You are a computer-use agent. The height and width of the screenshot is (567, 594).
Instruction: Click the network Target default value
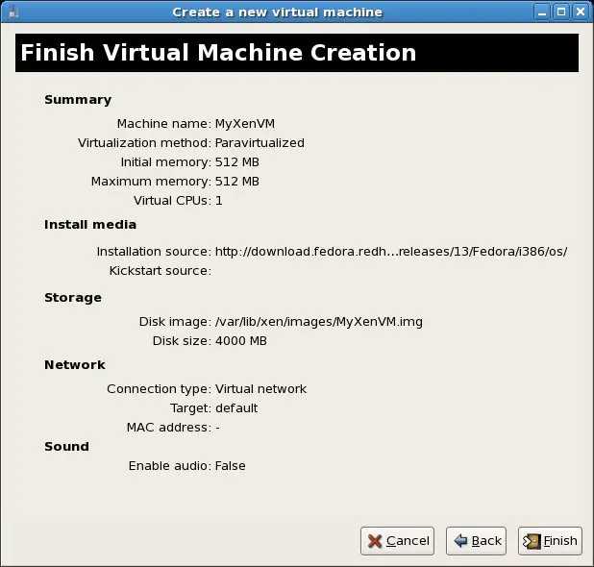(236, 408)
